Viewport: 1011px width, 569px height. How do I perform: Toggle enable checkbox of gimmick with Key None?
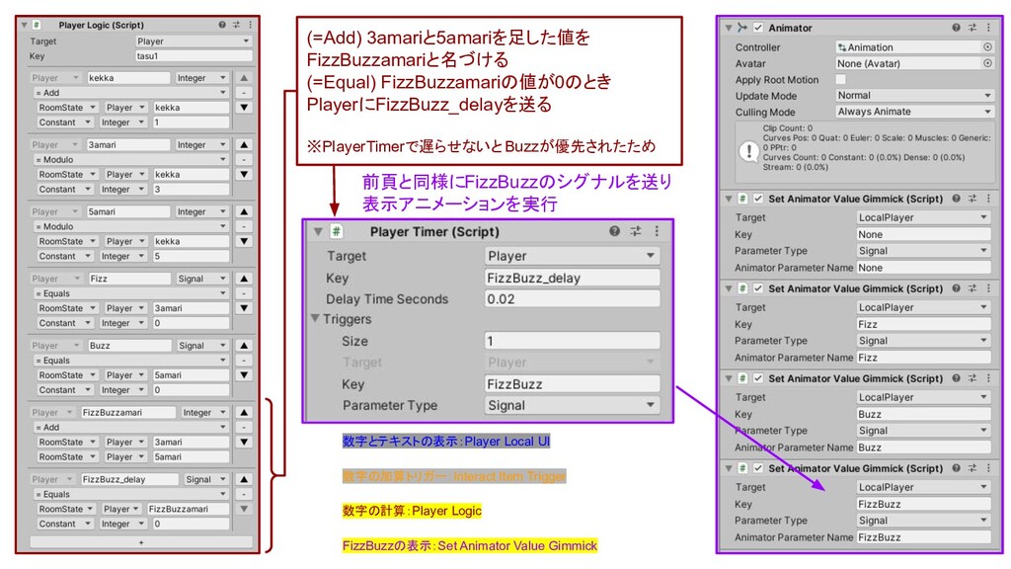click(x=758, y=199)
